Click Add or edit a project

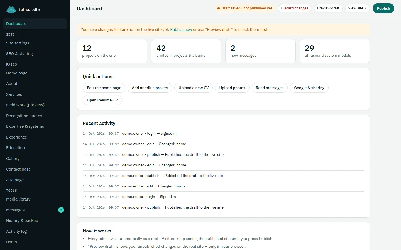[x=150, y=88]
